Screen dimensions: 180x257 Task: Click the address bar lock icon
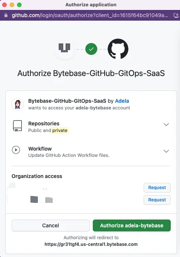pos(6,15)
